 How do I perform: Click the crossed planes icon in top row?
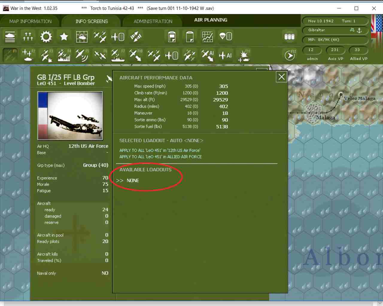click(x=100, y=37)
